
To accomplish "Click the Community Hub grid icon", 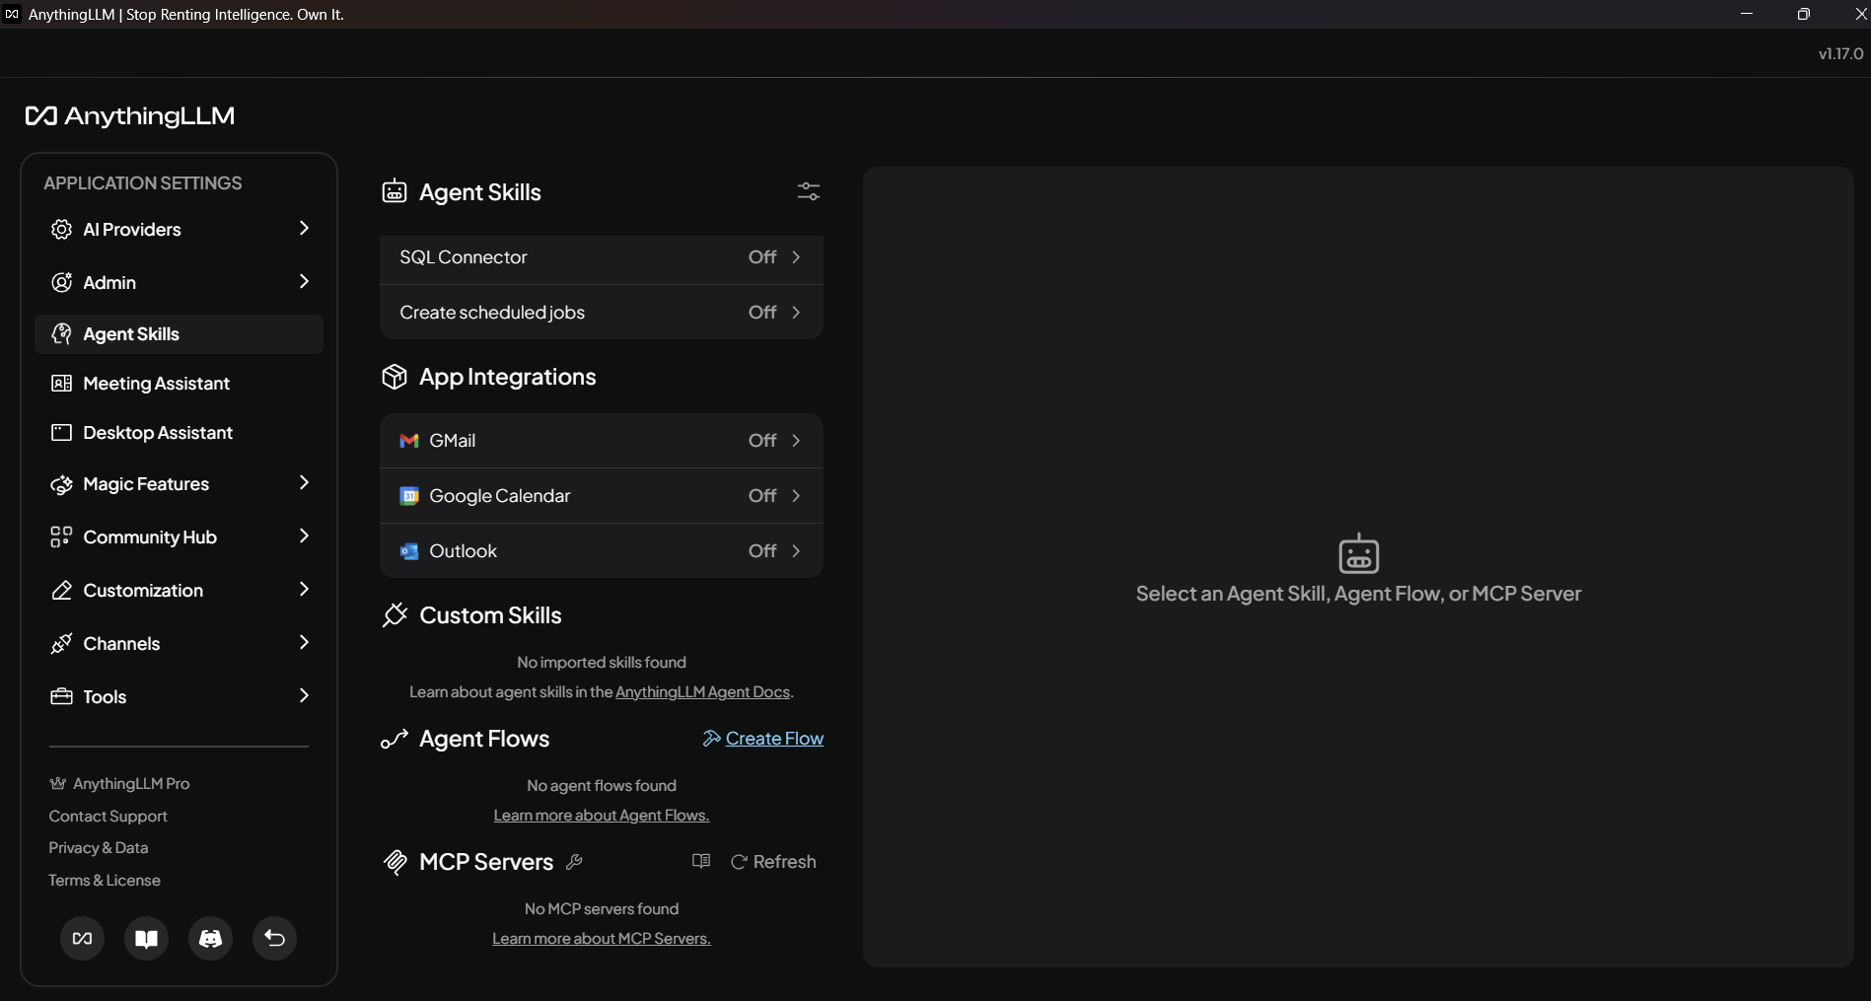I will pos(61,536).
